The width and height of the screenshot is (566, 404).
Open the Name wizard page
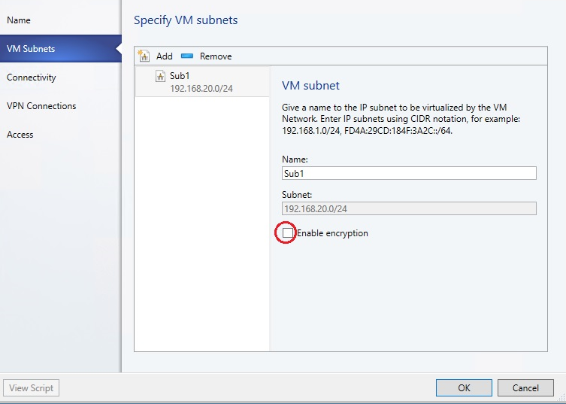[x=19, y=20]
